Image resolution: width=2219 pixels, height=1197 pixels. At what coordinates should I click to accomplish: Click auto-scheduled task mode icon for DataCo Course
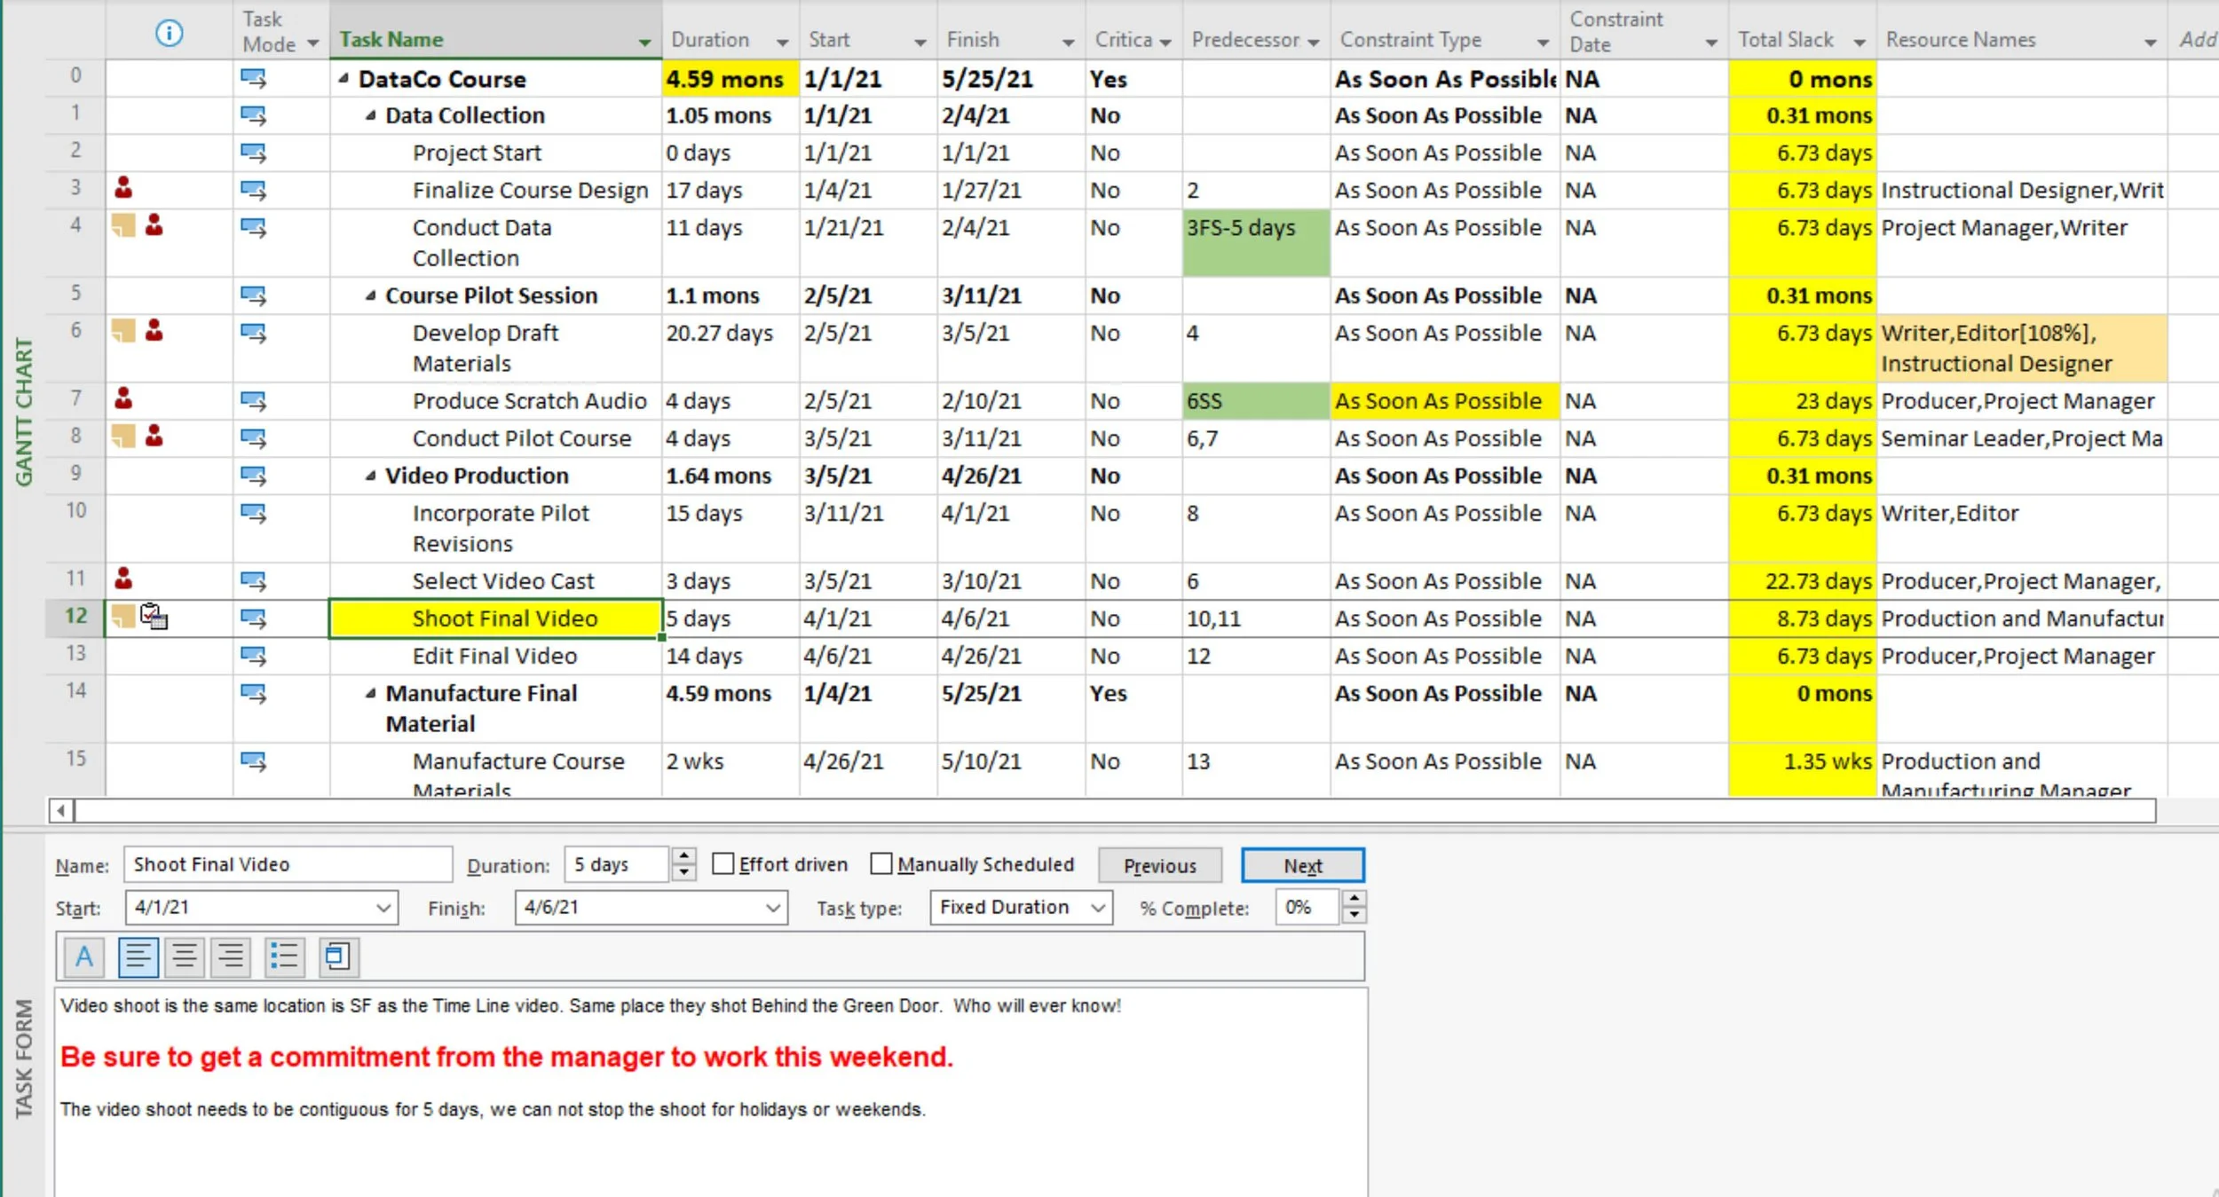253,79
